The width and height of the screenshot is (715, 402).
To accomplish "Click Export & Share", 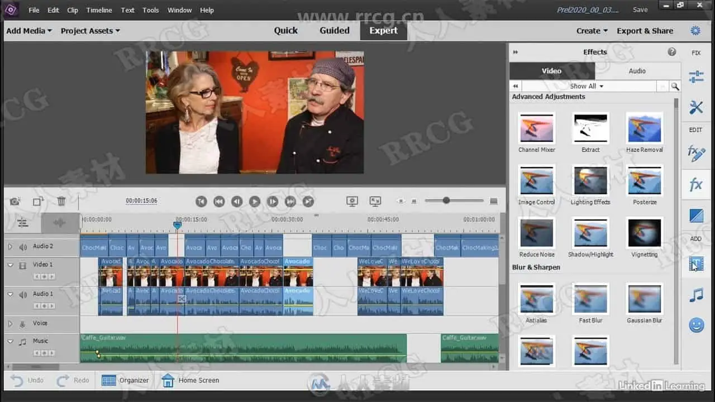I will click(x=645, y=31).
